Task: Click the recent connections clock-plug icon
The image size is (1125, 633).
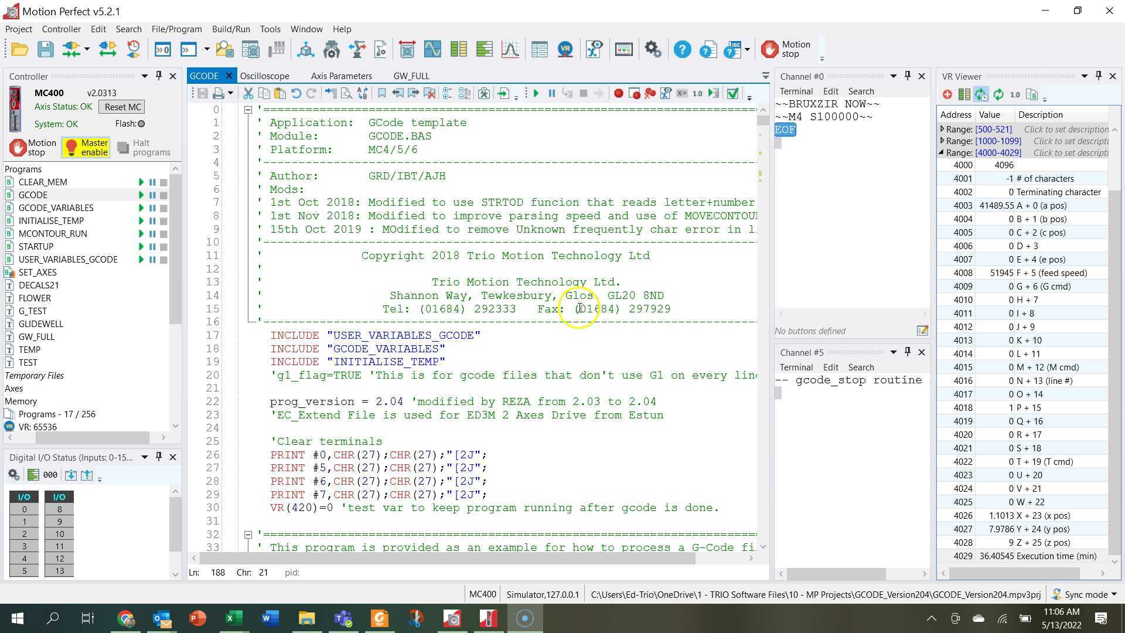Action: (134, 49)
